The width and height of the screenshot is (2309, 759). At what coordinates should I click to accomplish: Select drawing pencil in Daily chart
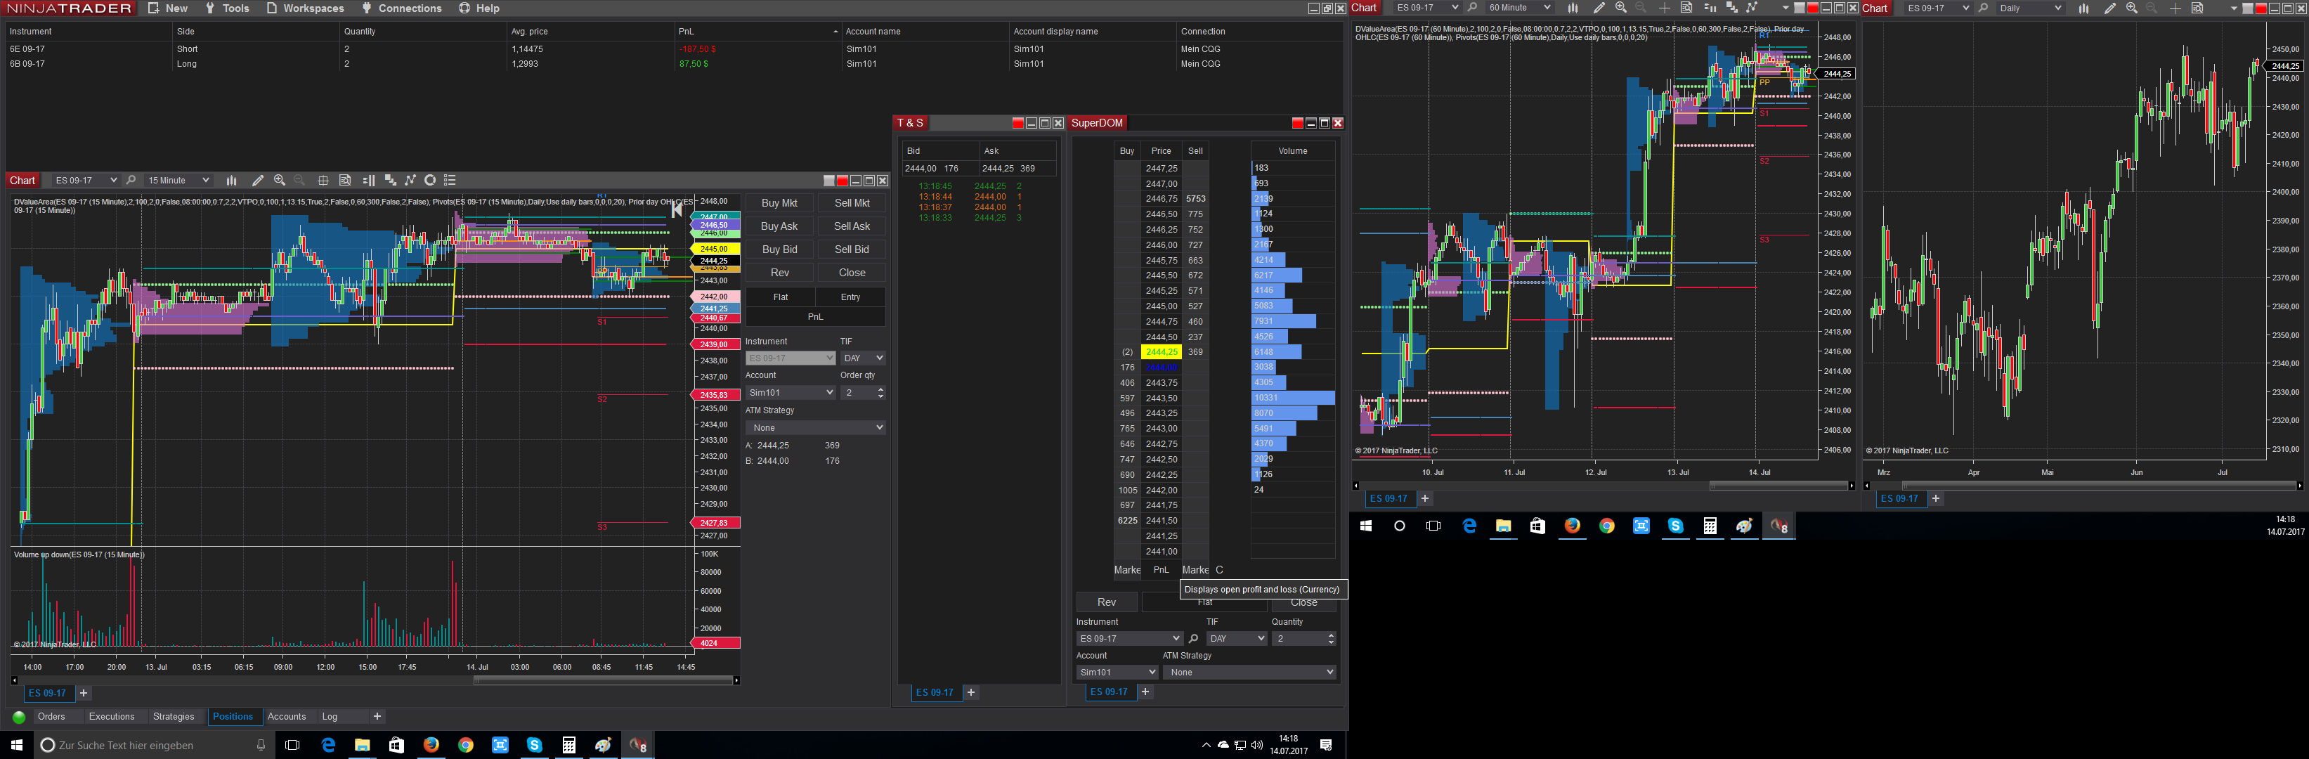(x=2110, y=8)
